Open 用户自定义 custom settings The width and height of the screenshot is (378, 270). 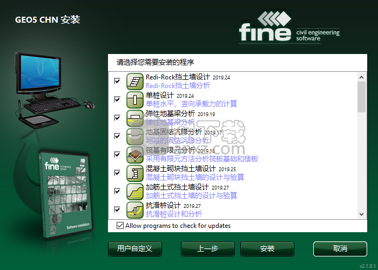[x=135, y=248]
